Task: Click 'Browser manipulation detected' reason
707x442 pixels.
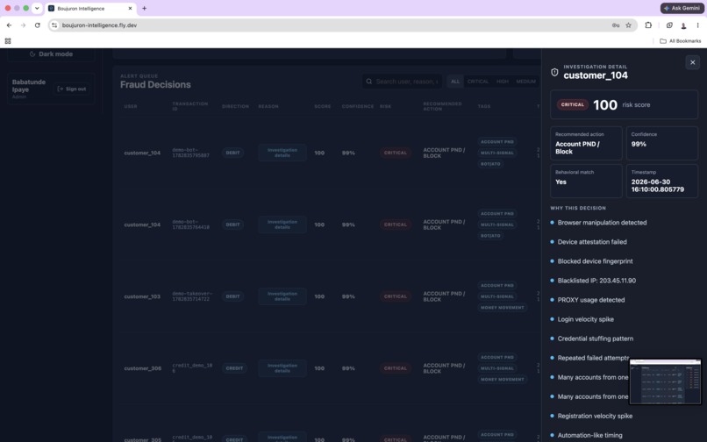Action: tap(602, 223)
